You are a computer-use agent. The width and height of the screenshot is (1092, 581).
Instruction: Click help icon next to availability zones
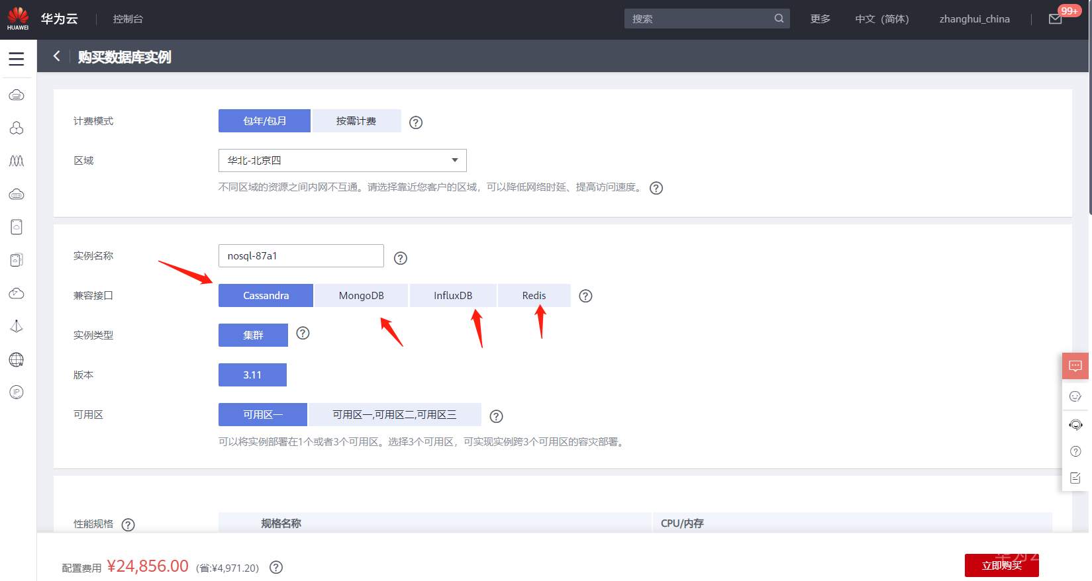[x=496, y=416]
